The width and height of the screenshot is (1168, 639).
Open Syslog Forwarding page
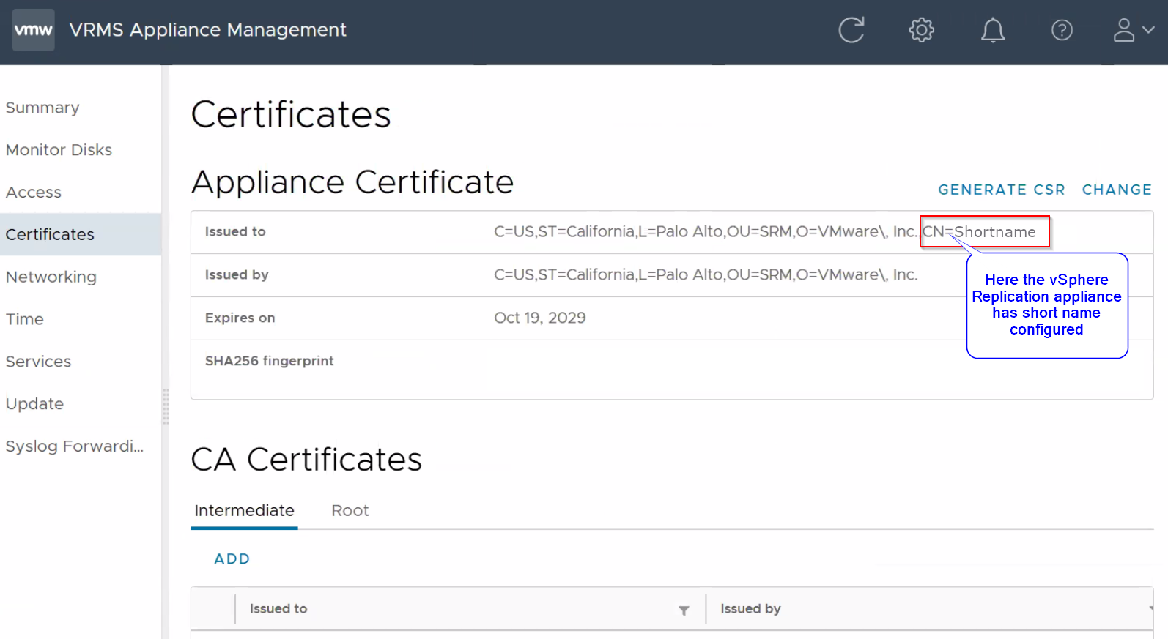coord(75,446)
